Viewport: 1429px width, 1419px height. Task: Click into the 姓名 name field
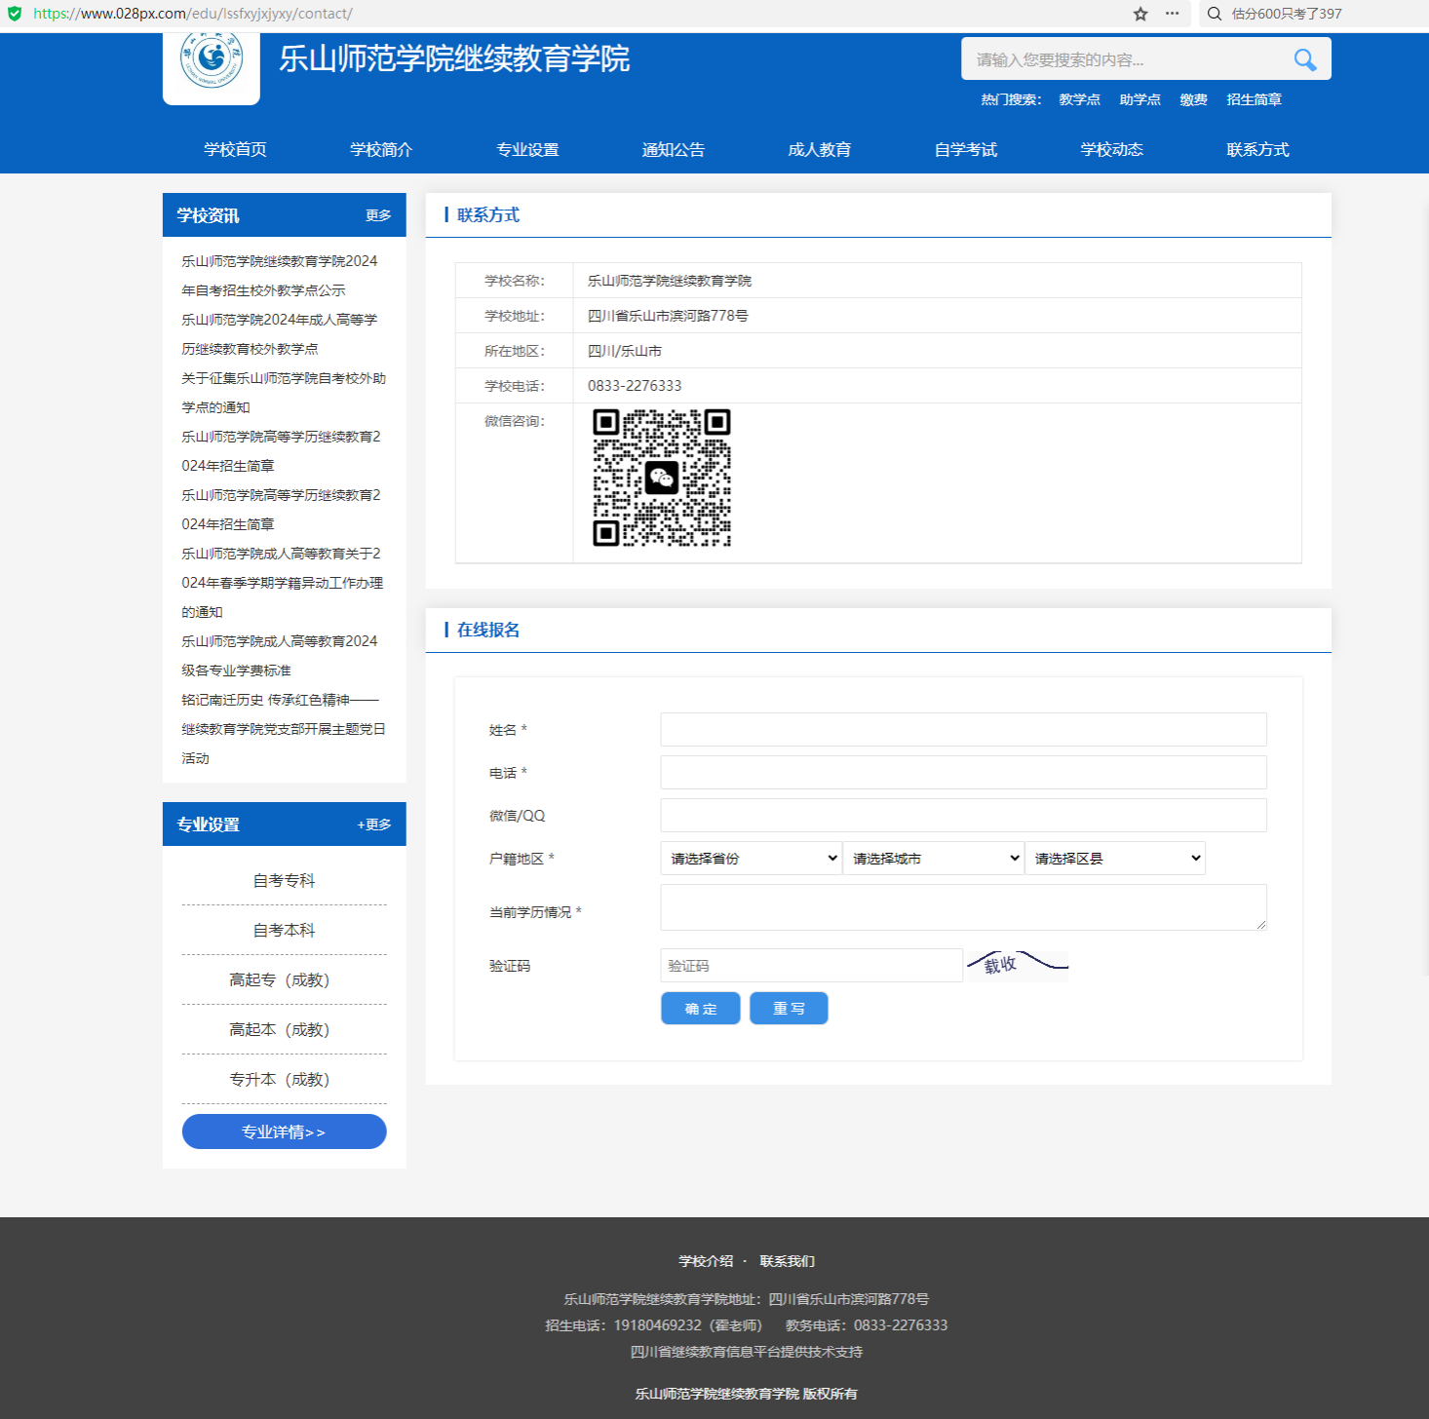click(x=963, y=730)
